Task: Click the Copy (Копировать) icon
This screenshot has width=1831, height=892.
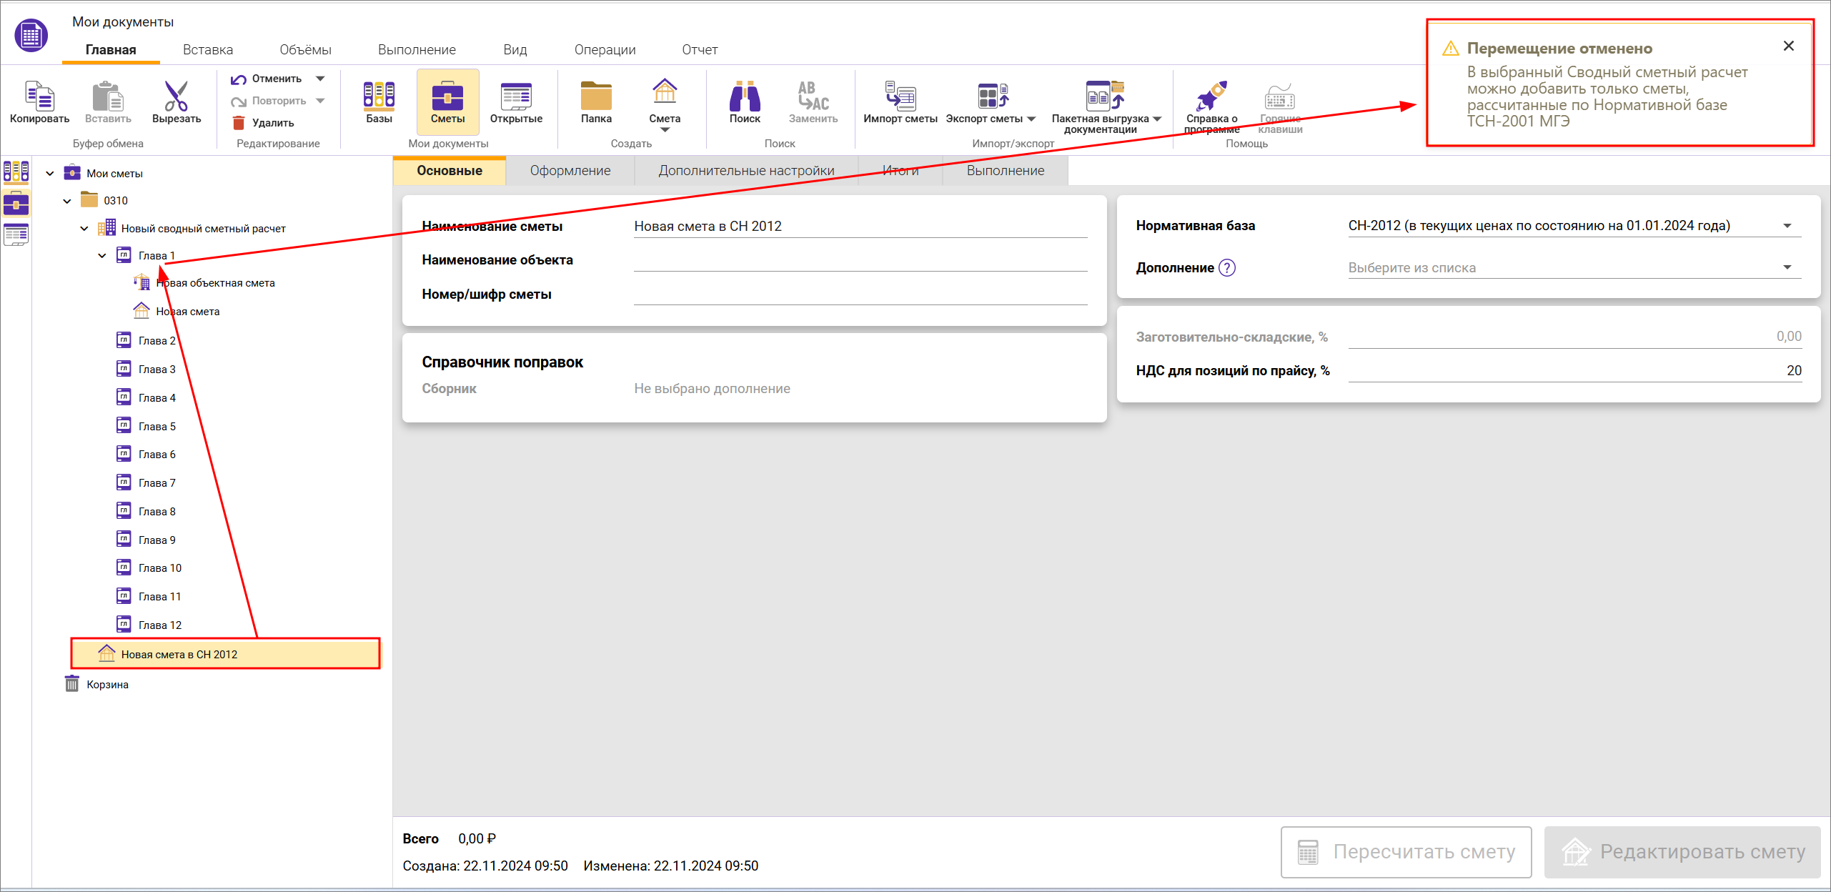Action: point(39,96)
